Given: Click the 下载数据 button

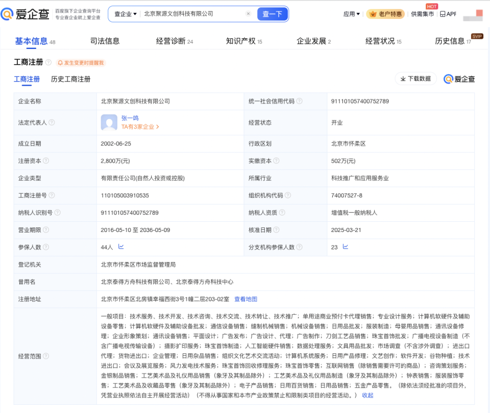Looking at the screenshot, I should click(x=415, y=79).
